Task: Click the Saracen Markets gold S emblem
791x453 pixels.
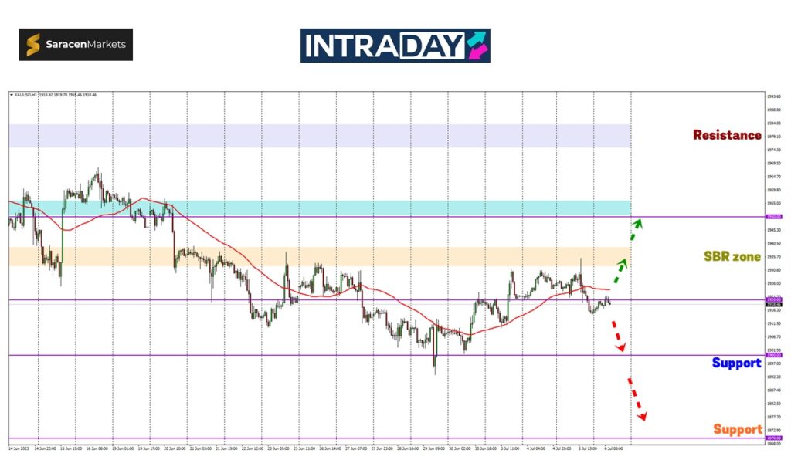Action: pos(33,45)
